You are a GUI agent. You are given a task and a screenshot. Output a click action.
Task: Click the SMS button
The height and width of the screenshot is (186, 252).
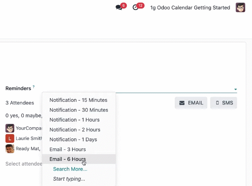pyautogui.click(x=224, y=103)
